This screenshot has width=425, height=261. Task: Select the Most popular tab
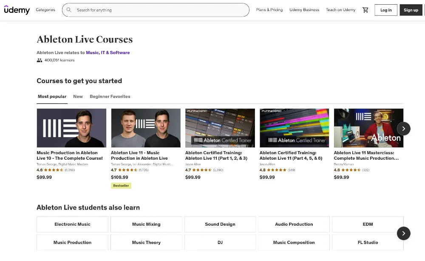[52, 96]
